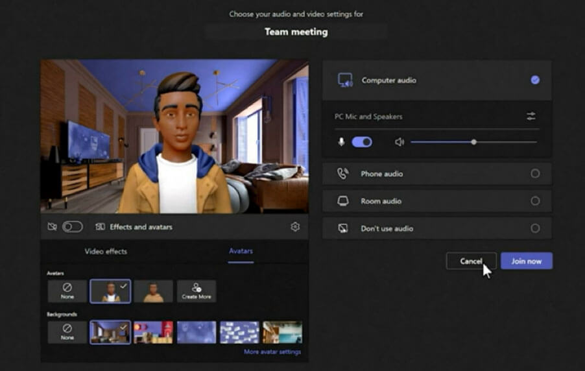Select the plain blue-purple background

(x=197, y=332)
